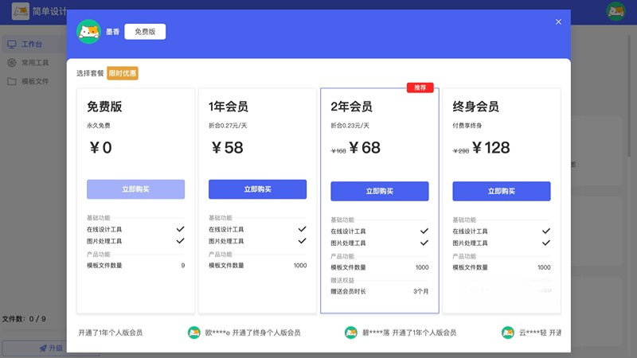Image resolution: width=637 pixels, height=358 pixels.
Task: Click the user avatar in top right corner
Action: (x=615, y=11)
